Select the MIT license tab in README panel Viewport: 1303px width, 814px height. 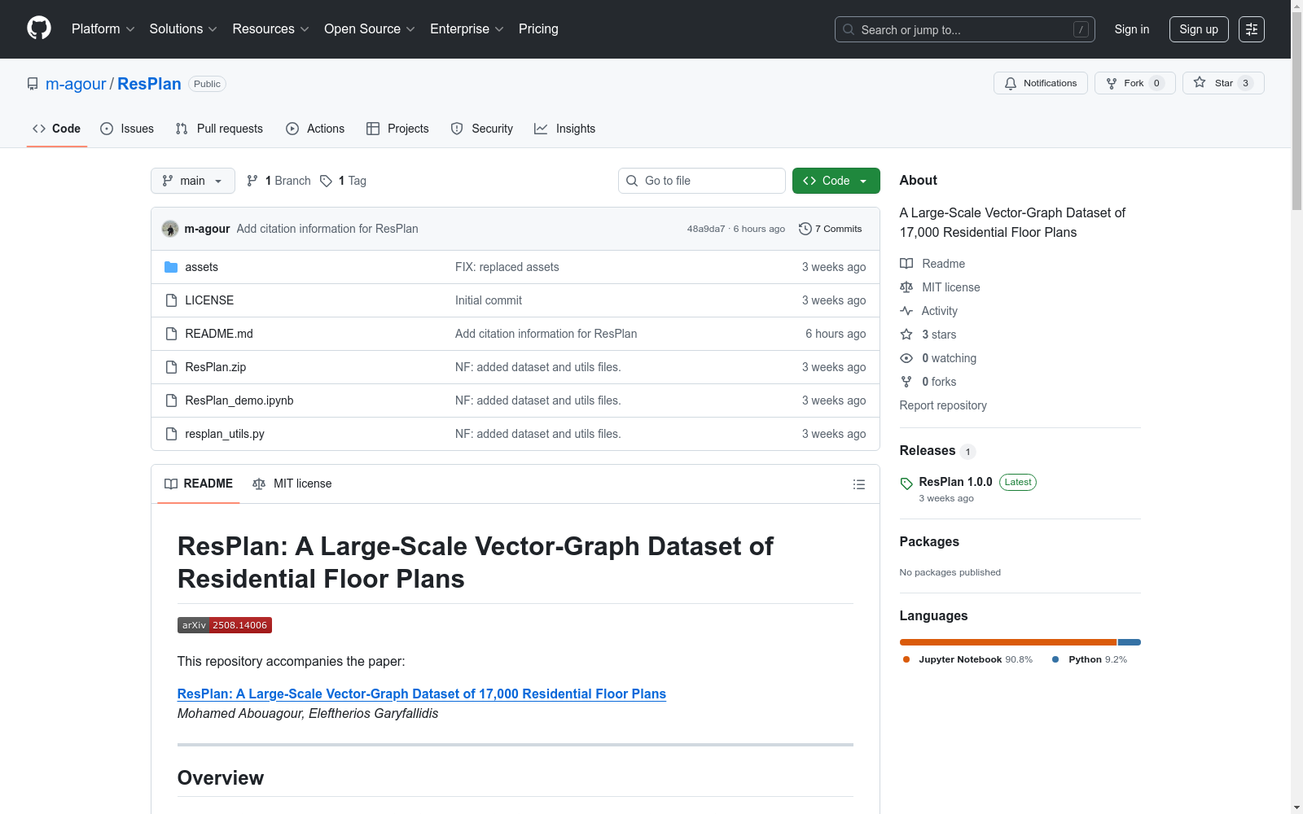click(292, 484)
